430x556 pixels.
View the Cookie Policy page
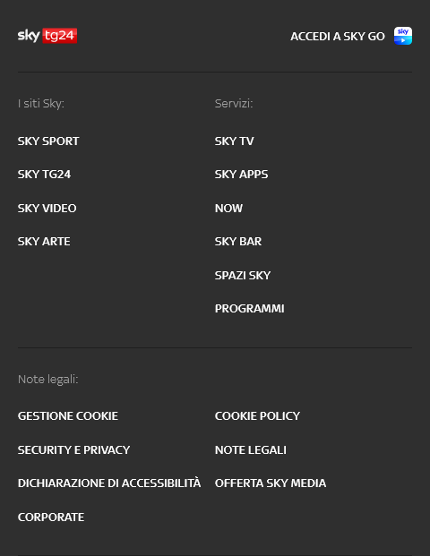258,416
